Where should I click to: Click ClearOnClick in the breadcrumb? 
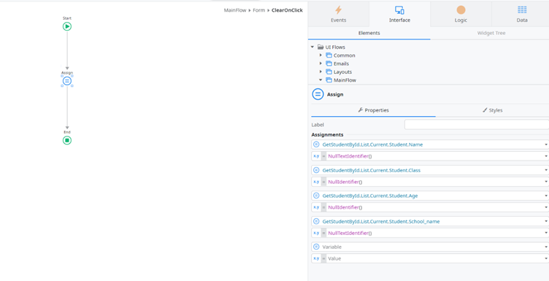pos(287,10)
